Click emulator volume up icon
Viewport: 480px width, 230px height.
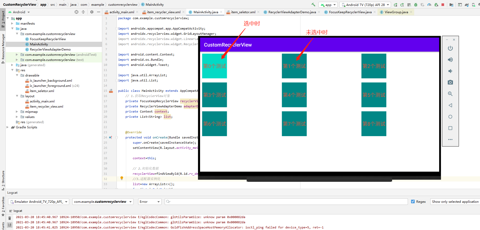(x=450, y=60)
